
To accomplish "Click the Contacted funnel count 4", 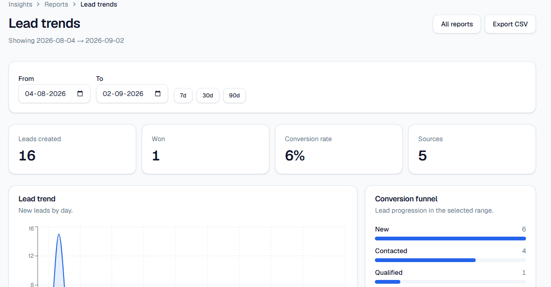I will pos(524,251).
